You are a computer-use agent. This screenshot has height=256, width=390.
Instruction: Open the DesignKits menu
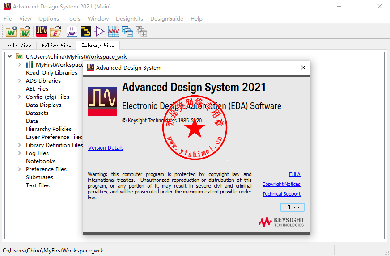click(x=129, y=19)
